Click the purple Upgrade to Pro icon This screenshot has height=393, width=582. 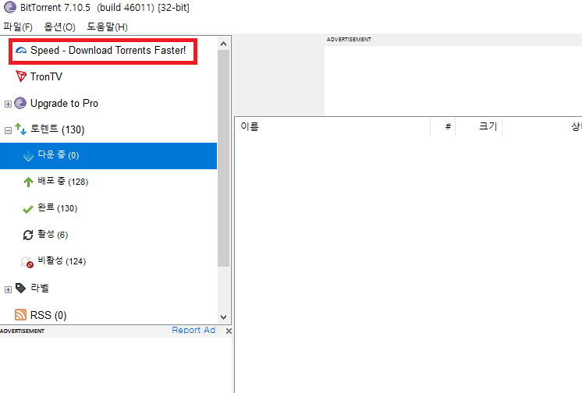(20, 103)
